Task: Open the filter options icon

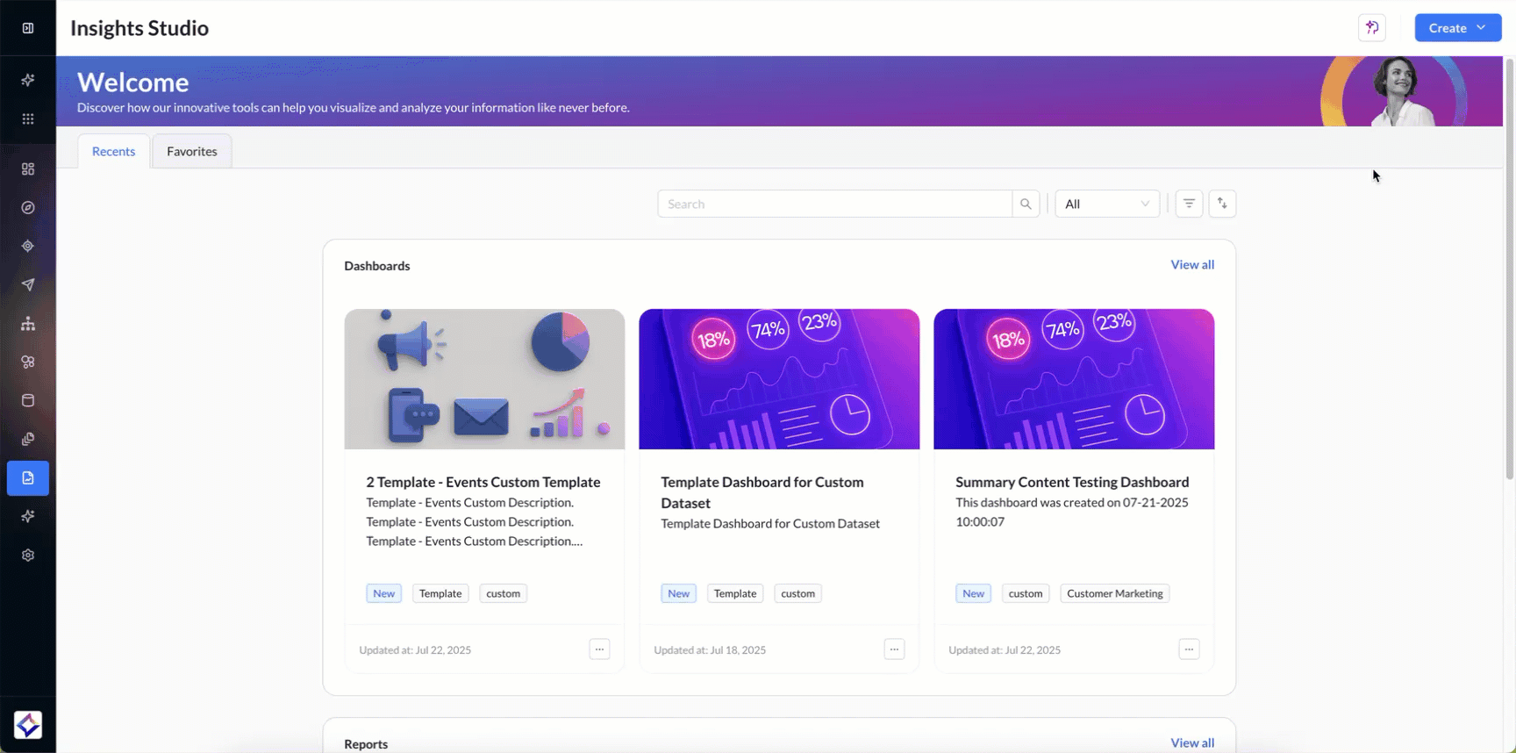Action: click(1189, 204)
